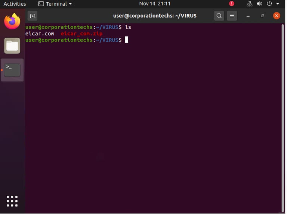Open the terminal search tool

[x=219, y=16]
